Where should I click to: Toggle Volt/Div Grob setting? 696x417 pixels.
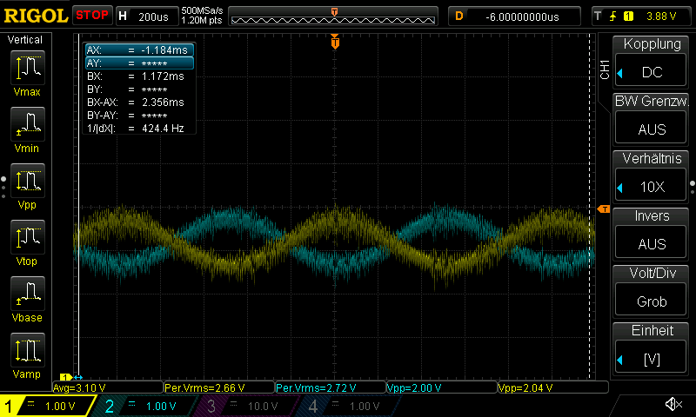point(652,291)
